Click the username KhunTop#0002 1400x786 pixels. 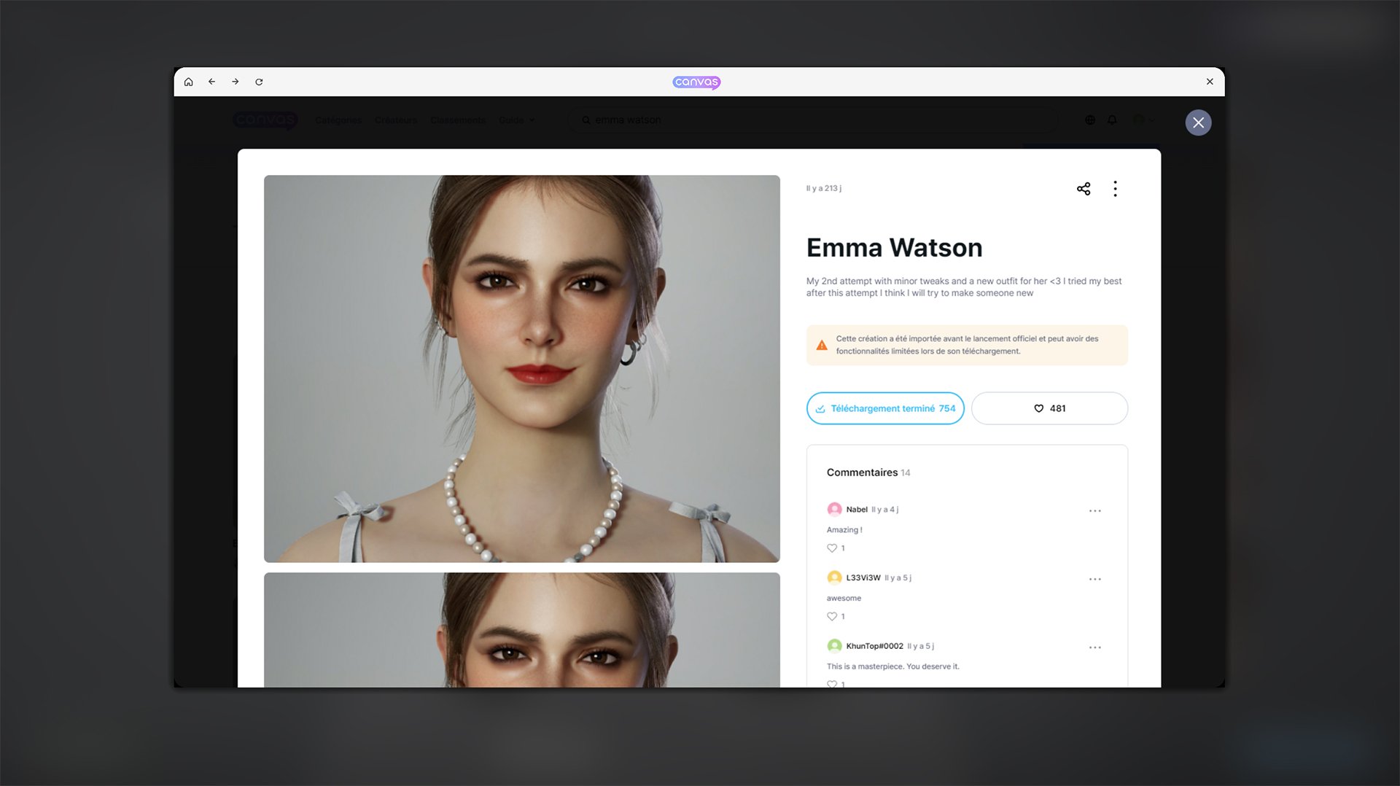pyautogui.click(x=874, y=646)
